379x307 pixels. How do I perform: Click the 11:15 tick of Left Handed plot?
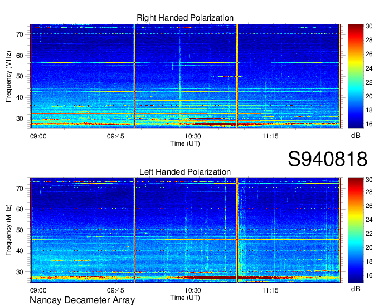pyautogui.click(x=270, y=290)
